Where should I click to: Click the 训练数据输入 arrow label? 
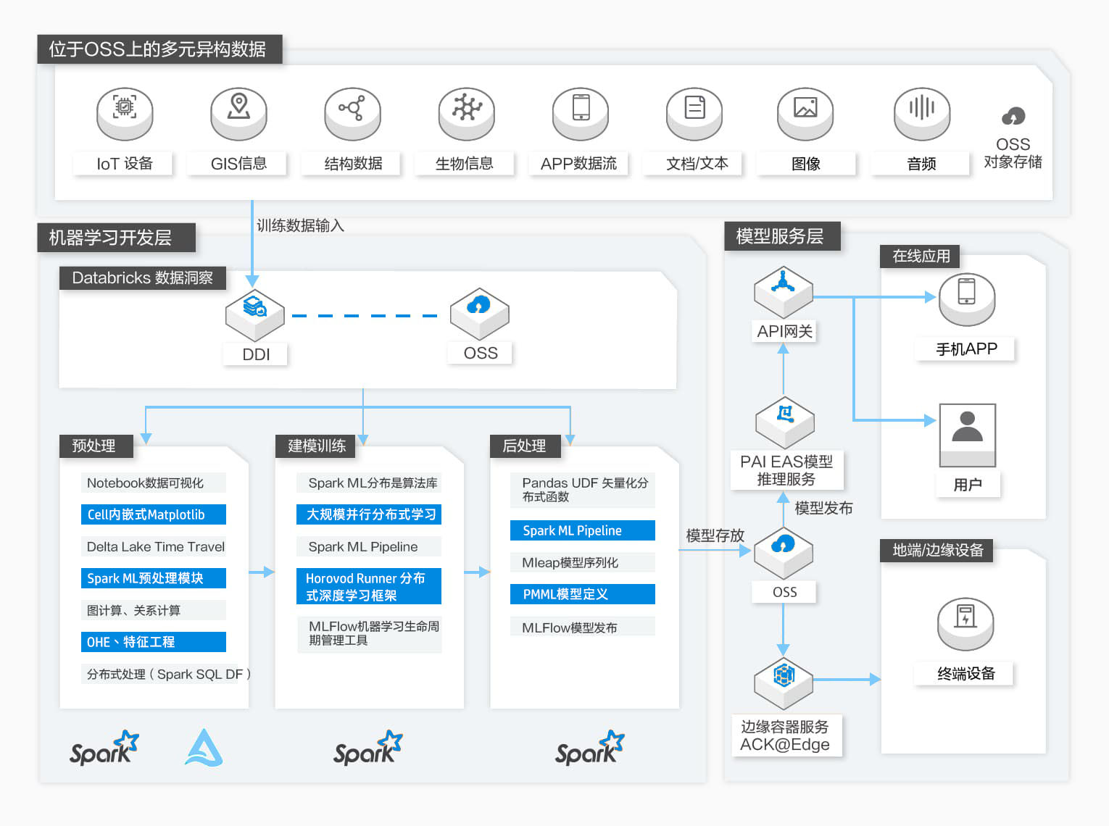(300, 225)
